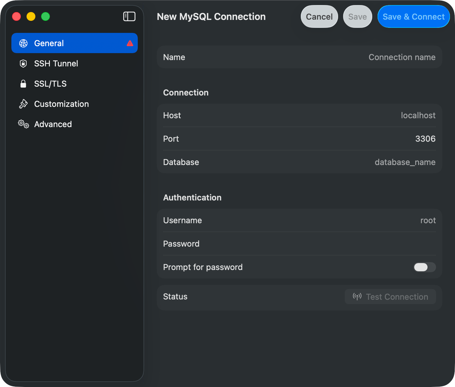The image size is (455, 387).
Task: Open the General settings section
Action: coord(75,43)
